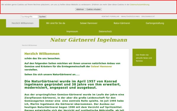Screen dimensions: 177x111
Task: Click the text 'schön das Sie uns besuchen.'
Action: point(42,58)
